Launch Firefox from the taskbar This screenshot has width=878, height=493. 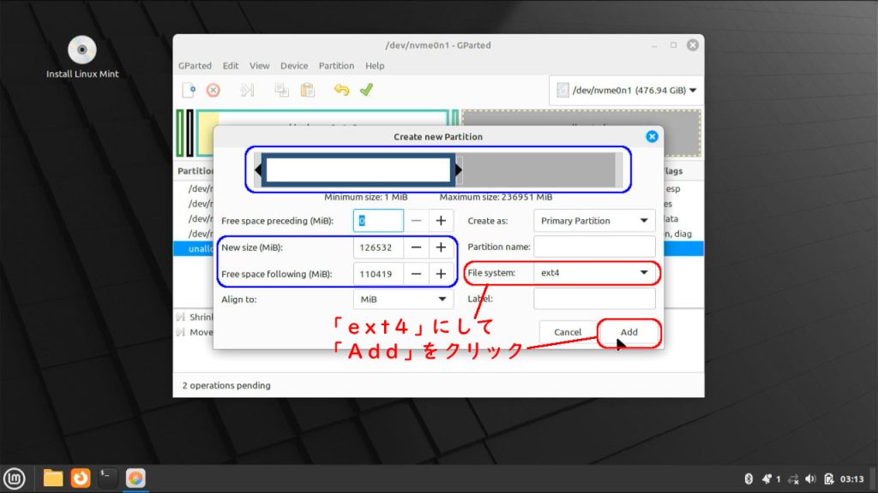[81, 478]
